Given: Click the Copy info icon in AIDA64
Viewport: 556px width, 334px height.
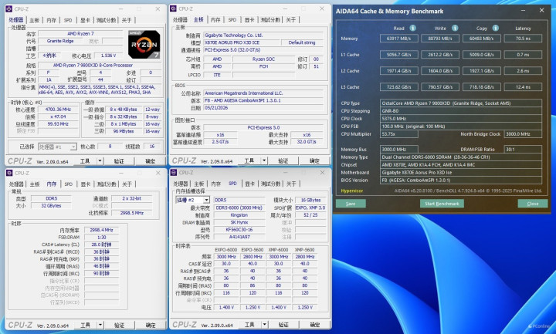Looking at the screenshot, I should coord(495,28).
